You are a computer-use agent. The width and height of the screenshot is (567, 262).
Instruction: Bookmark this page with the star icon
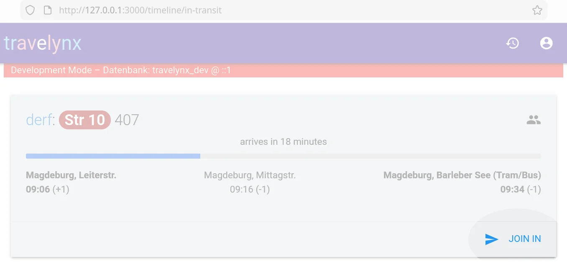pos(537,10)
